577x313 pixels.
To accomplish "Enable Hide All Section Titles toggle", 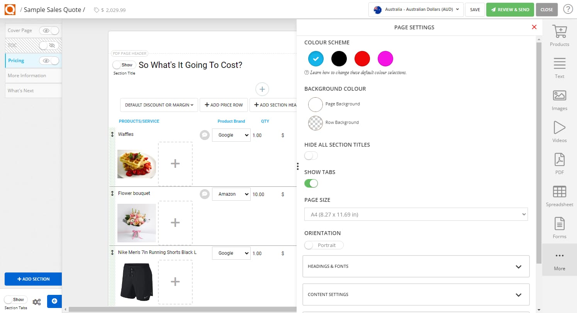I will (x=311, y=156).
